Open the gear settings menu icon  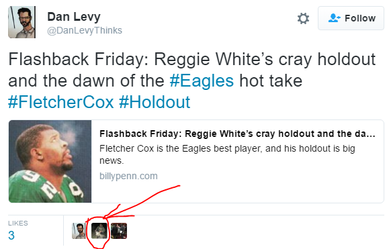(303, 18)
